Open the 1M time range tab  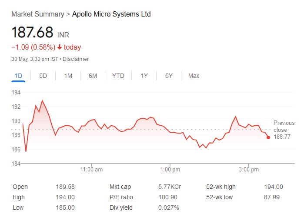pyautogui.click(x=68, y=76)
